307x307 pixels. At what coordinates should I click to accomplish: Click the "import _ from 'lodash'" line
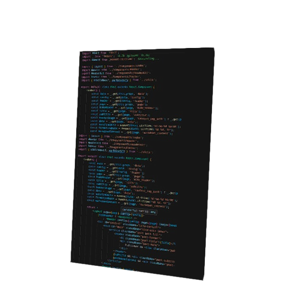(98, 57)
